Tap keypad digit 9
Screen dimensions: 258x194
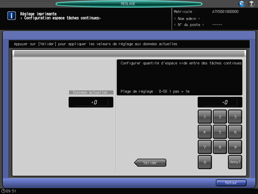click(x=235, y=147)
